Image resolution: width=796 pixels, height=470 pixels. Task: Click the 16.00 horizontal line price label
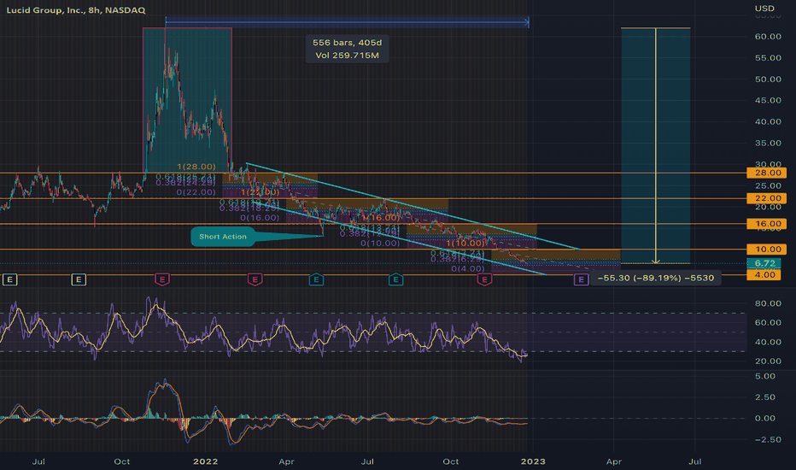(x=767, y=224)
